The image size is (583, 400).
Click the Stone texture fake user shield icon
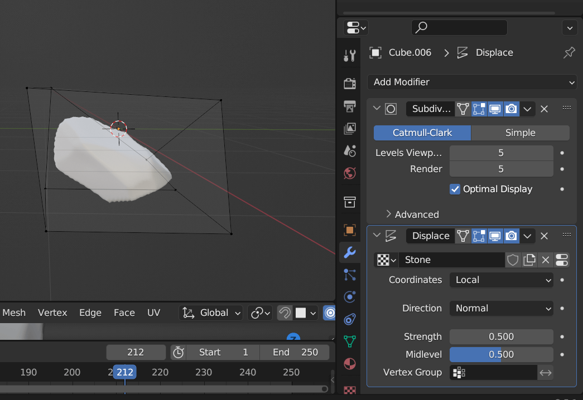(513, 260)
